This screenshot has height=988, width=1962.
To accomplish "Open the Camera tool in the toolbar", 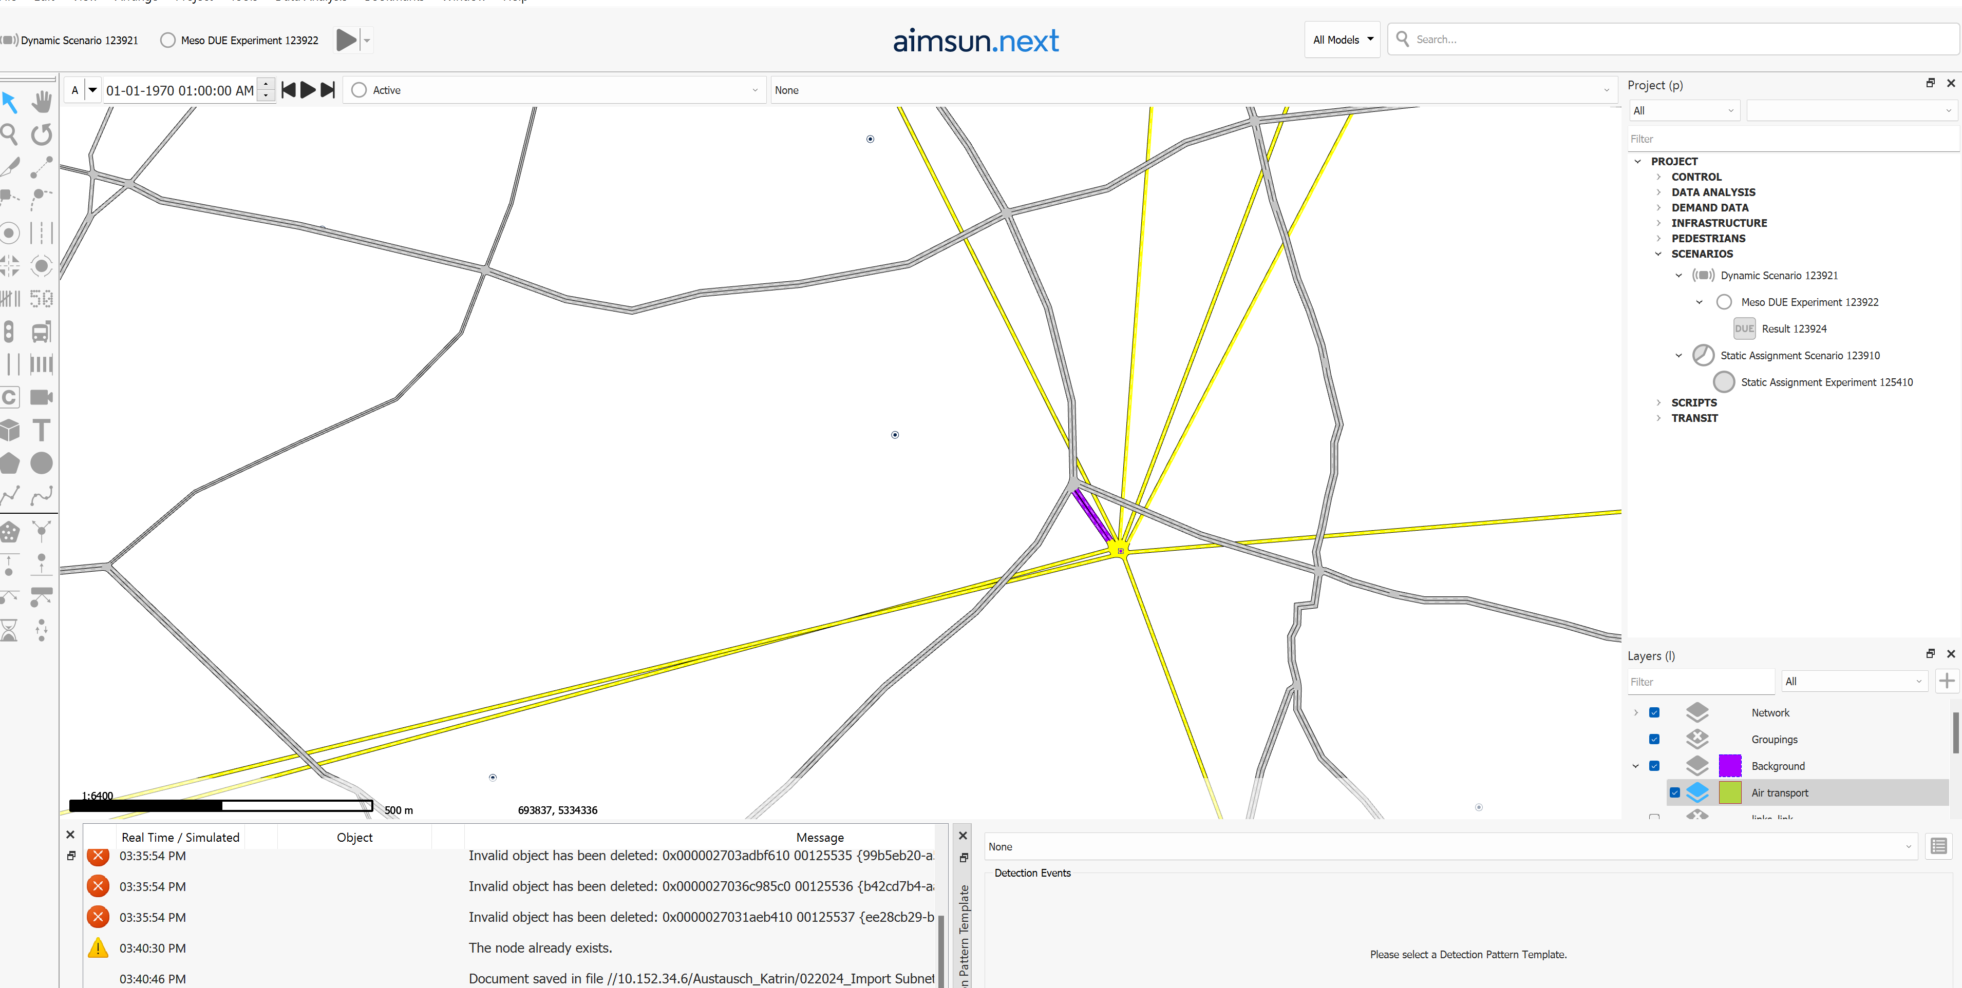I will [x=42, y=397].
